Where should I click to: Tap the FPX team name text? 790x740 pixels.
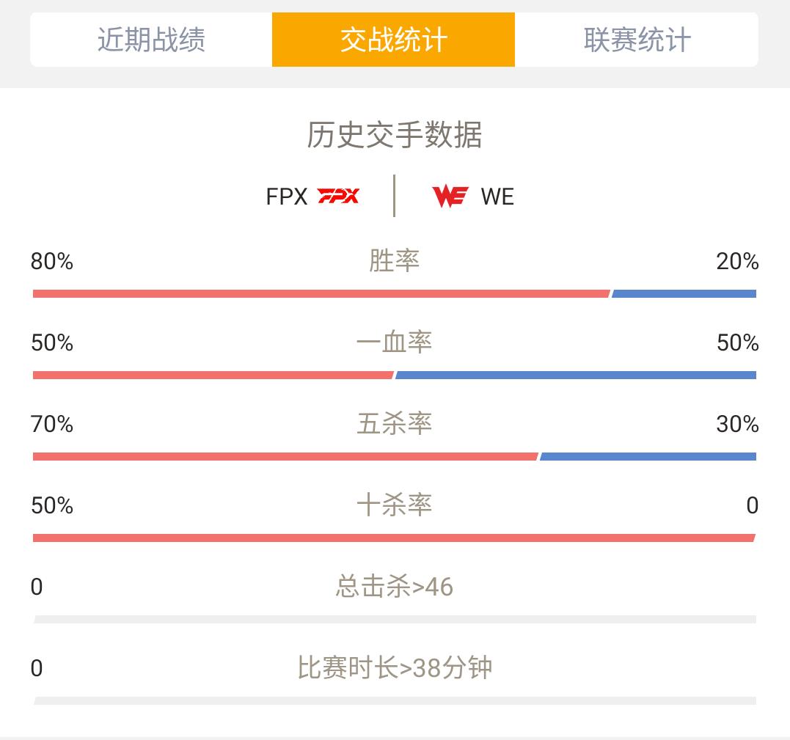pyautogui.click(x=286, y=197)
